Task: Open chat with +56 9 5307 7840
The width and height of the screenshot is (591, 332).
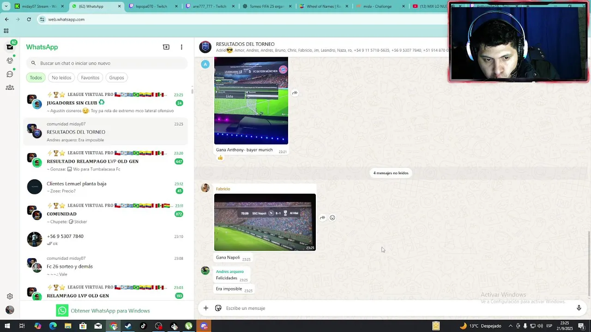Action: point(105,239)
